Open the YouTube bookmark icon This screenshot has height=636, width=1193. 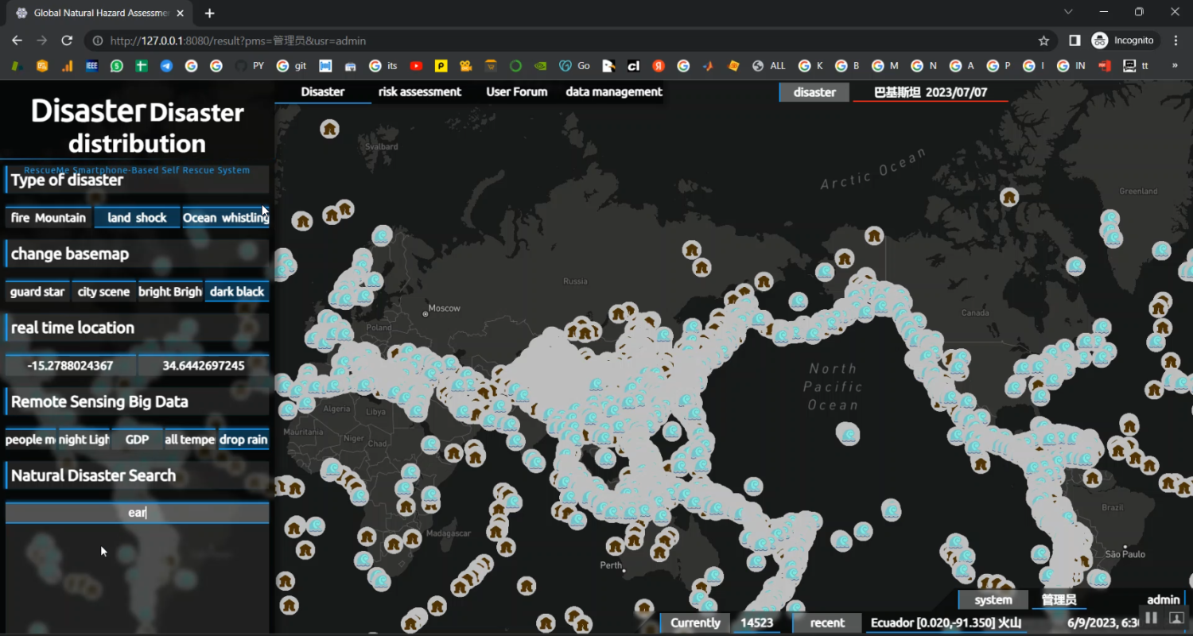pos(416,66)
